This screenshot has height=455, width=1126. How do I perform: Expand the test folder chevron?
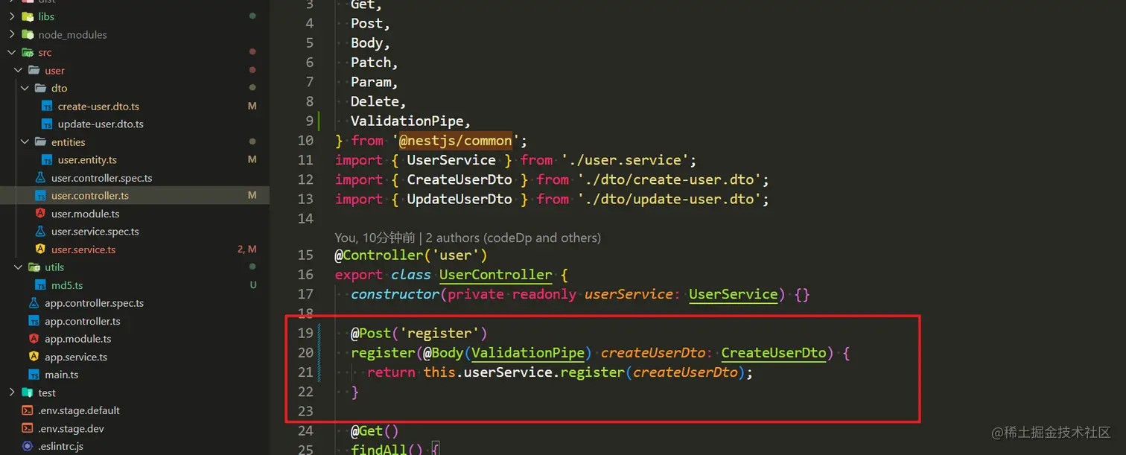(x=12, y=392)
